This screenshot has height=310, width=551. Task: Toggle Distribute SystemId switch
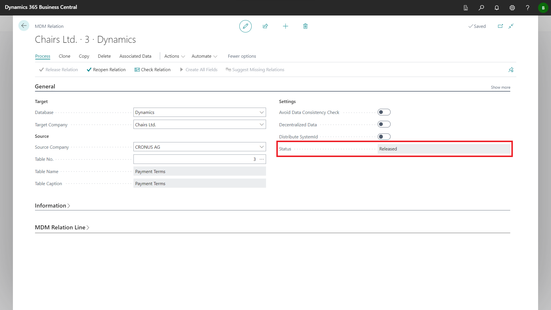coord(384,137)
